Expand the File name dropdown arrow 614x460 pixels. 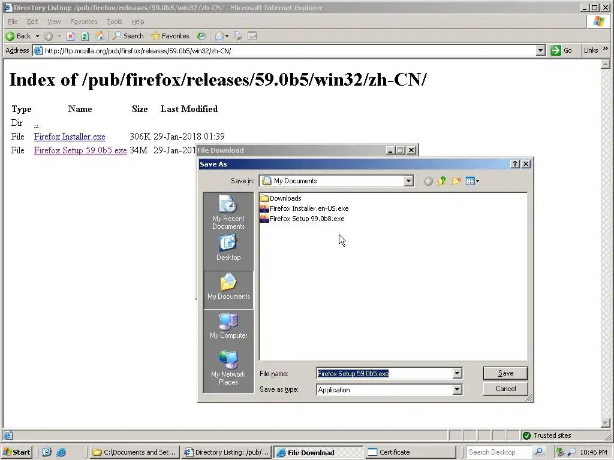pos(457,374)
